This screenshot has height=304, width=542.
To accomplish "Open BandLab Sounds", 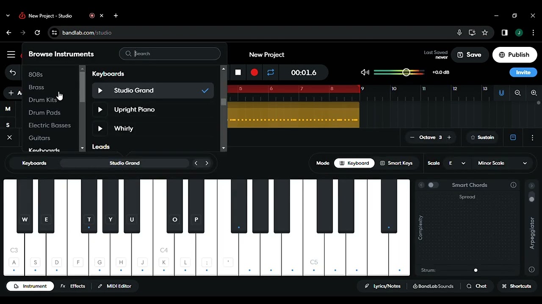I will coord(433,286).
